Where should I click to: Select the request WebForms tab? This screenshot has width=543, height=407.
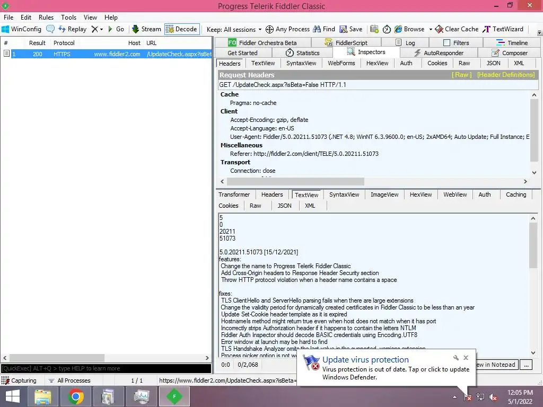pos(341,63)
